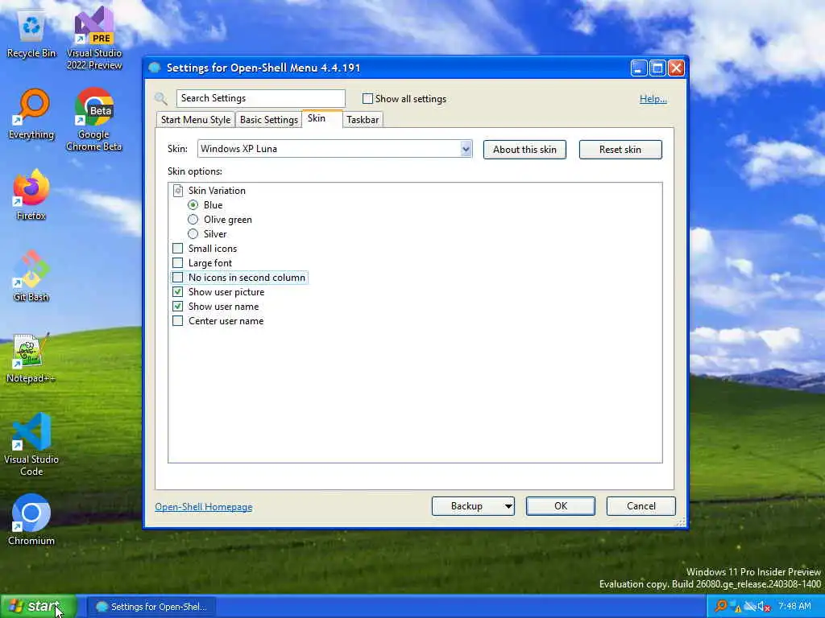Click the Reset skin button
Screen dimensions: 825x618
620,149
